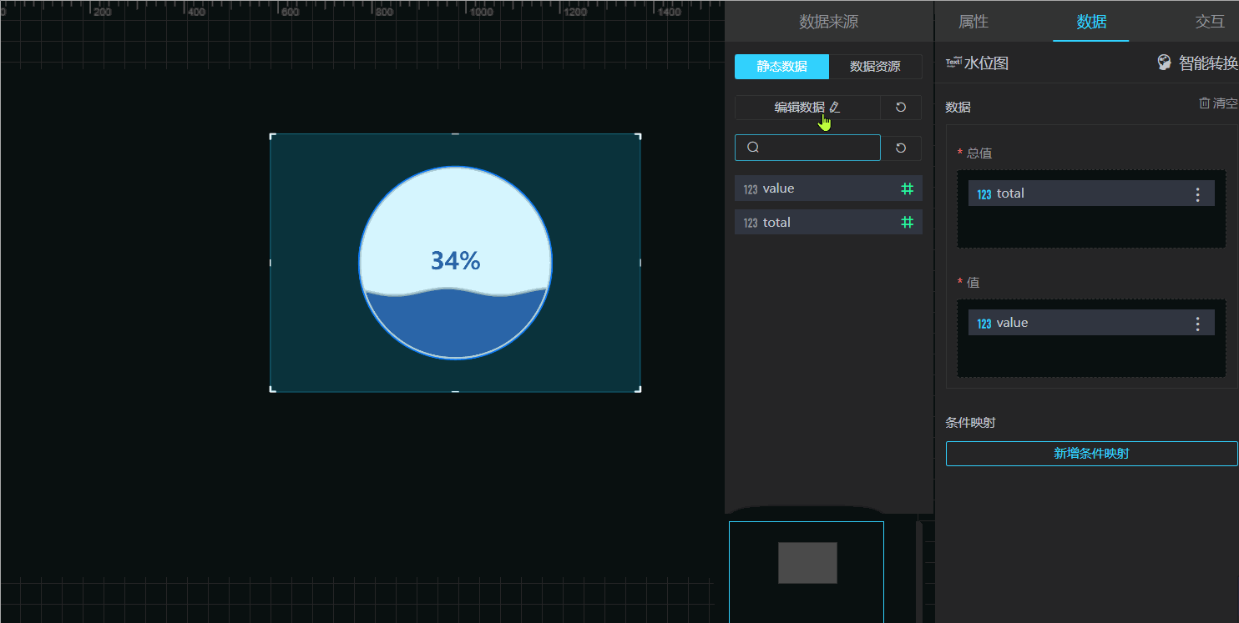The height and width of the screenshot is (623, 1239).
Task: Click 123 icon in 值 value chip
Action: tap(984, 324)
